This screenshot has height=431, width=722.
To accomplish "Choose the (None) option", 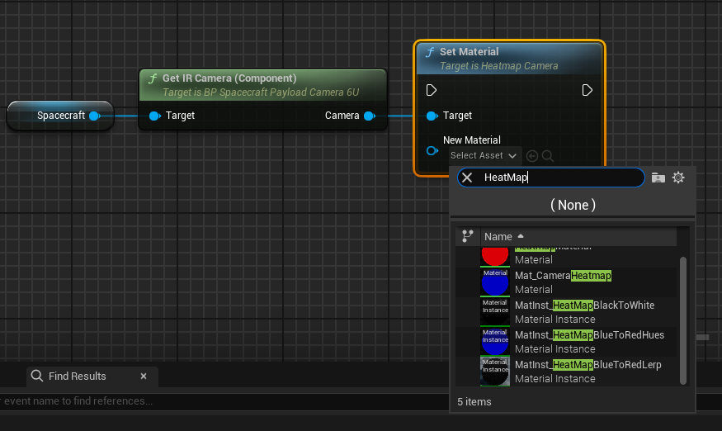I will (x=573, y=205).
